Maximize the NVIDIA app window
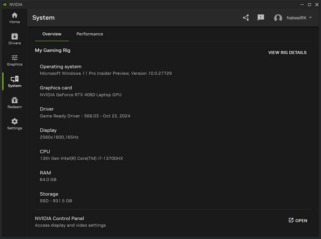The image size is (321, 239). pos(309,4)
